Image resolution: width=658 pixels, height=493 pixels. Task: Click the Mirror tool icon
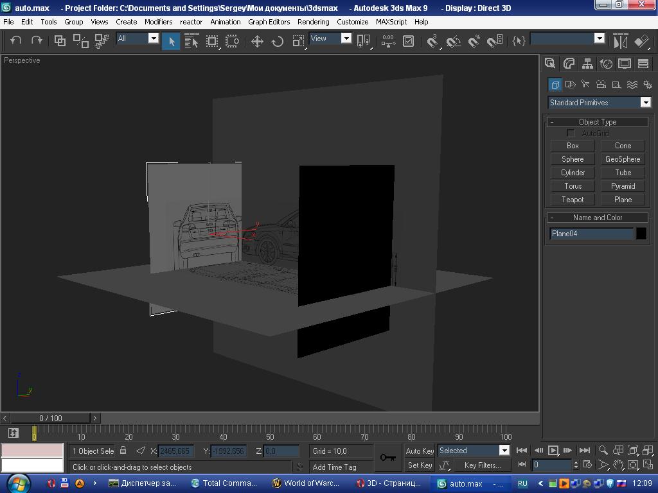(620, 41)
